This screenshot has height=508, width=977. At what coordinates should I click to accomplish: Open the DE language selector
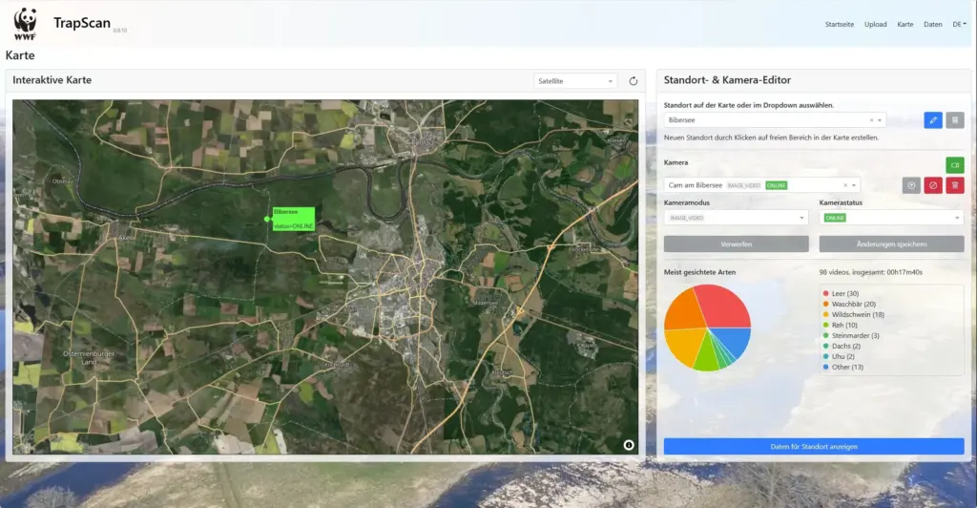click(x=959, y=25)
